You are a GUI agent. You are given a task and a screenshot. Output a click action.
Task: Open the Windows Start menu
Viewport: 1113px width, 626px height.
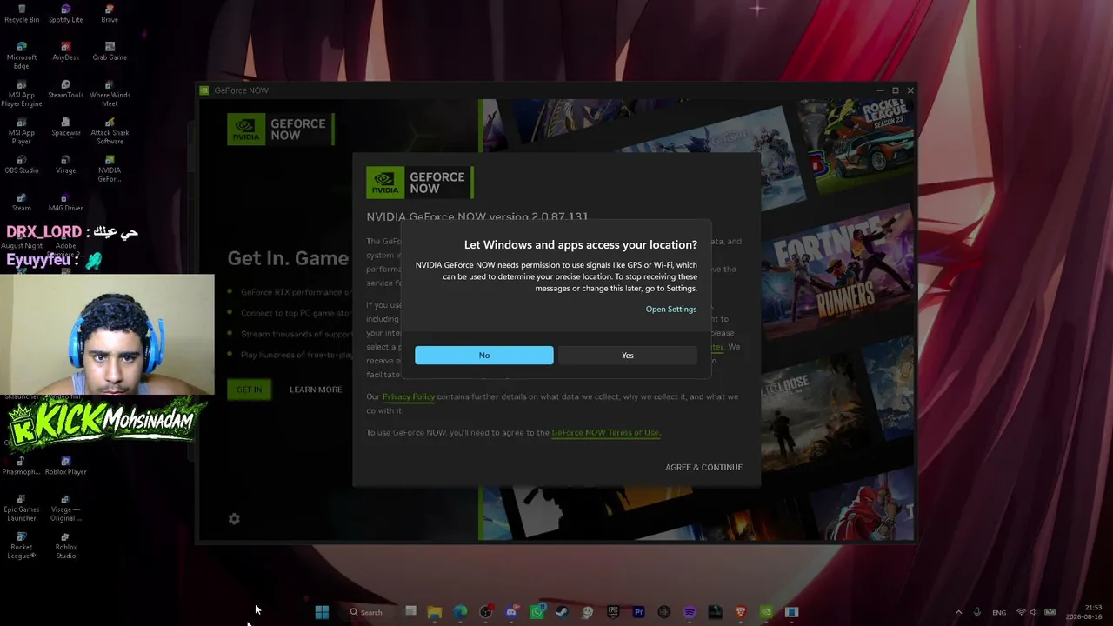pos(322,612)
